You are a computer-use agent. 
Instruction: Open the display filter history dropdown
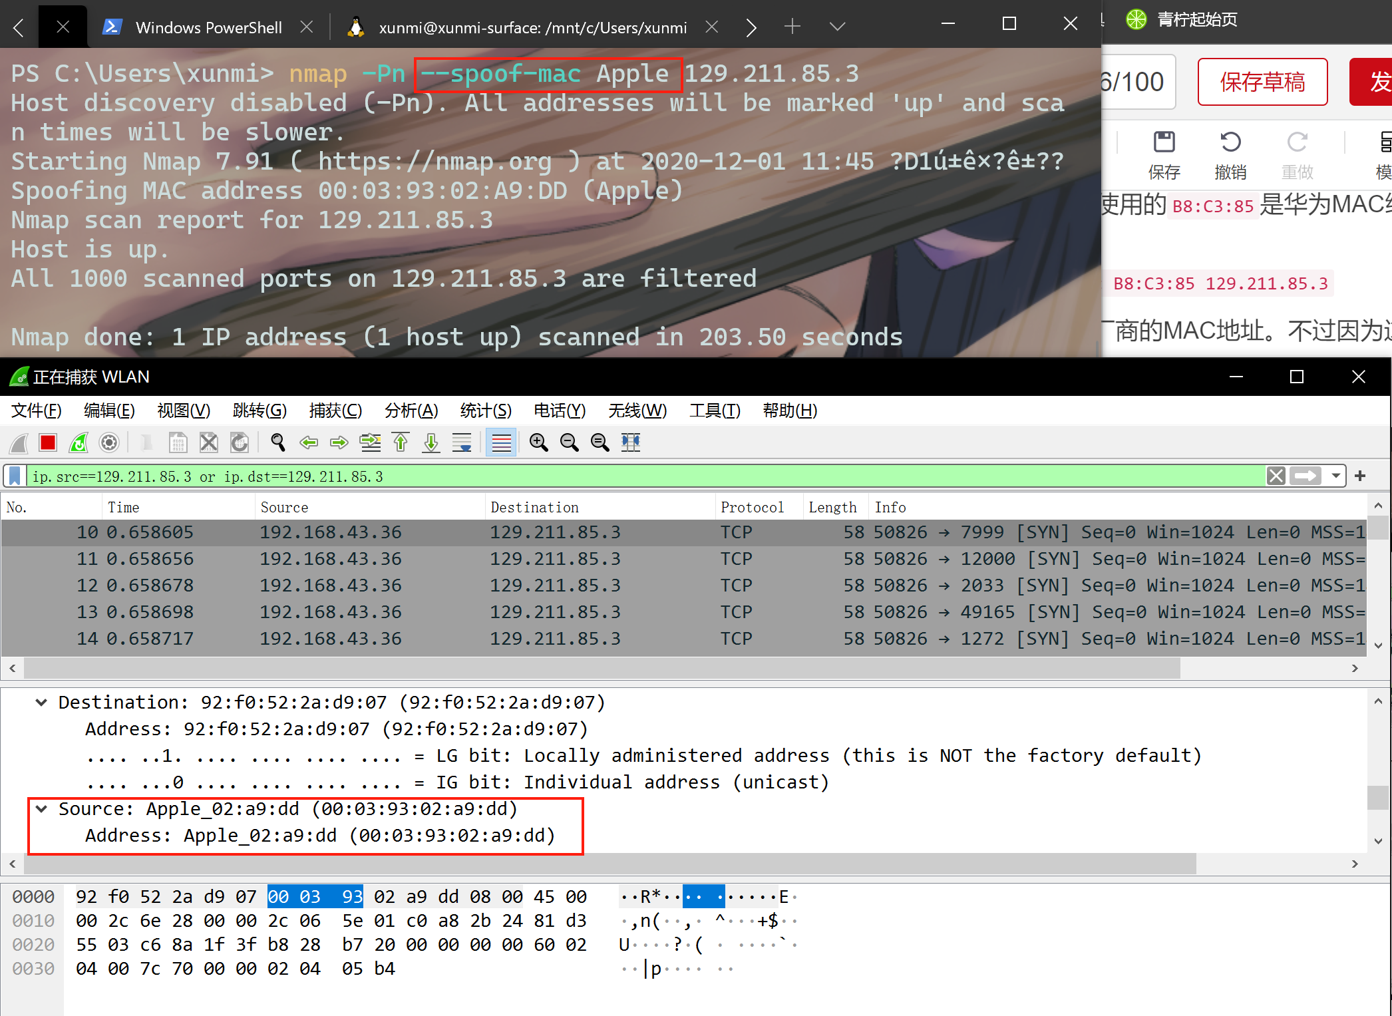click(x=1335, y=476)
